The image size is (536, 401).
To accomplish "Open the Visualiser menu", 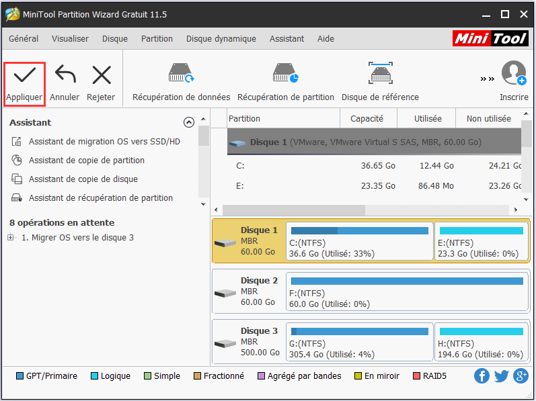I will click(x=70, y=38).
